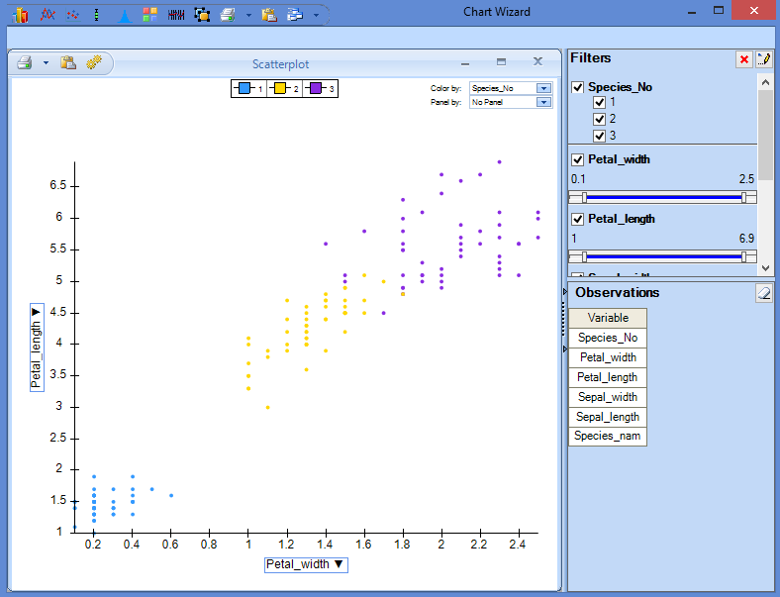The height and width of the screenshot is (597, 780).
Task: Click the edit filters pencil icon
Action: click(763, 60)
